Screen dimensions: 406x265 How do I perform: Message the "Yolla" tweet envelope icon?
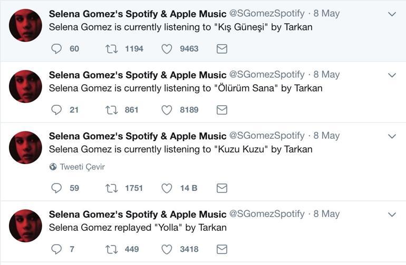pos(222,249)
